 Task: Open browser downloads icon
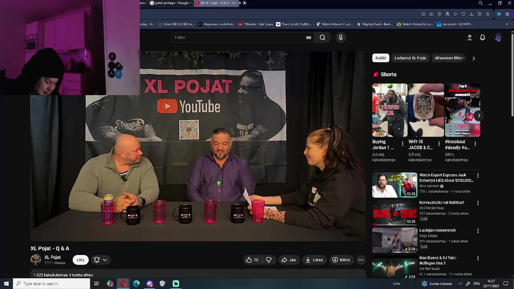coord(471,14)
